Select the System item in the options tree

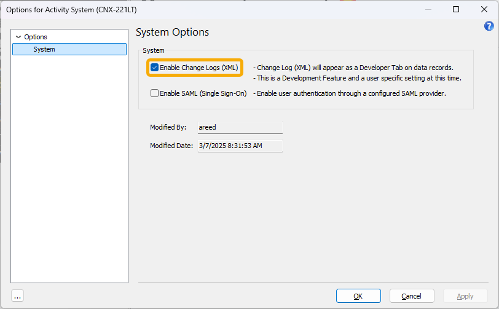pyautogui.click(x=69, y=49)
